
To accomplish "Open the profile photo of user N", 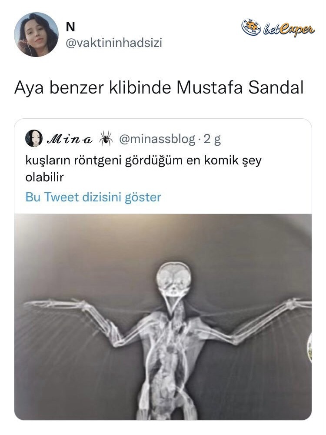I will coord(36,35).
